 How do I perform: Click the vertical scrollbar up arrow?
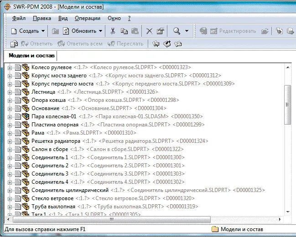click(x=288, y=67)
